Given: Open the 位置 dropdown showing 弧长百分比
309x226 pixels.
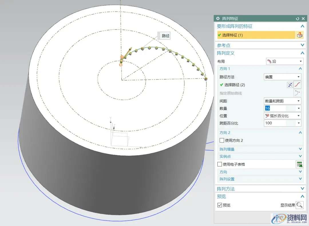Looking at the screenshot, I should (282, 116).
